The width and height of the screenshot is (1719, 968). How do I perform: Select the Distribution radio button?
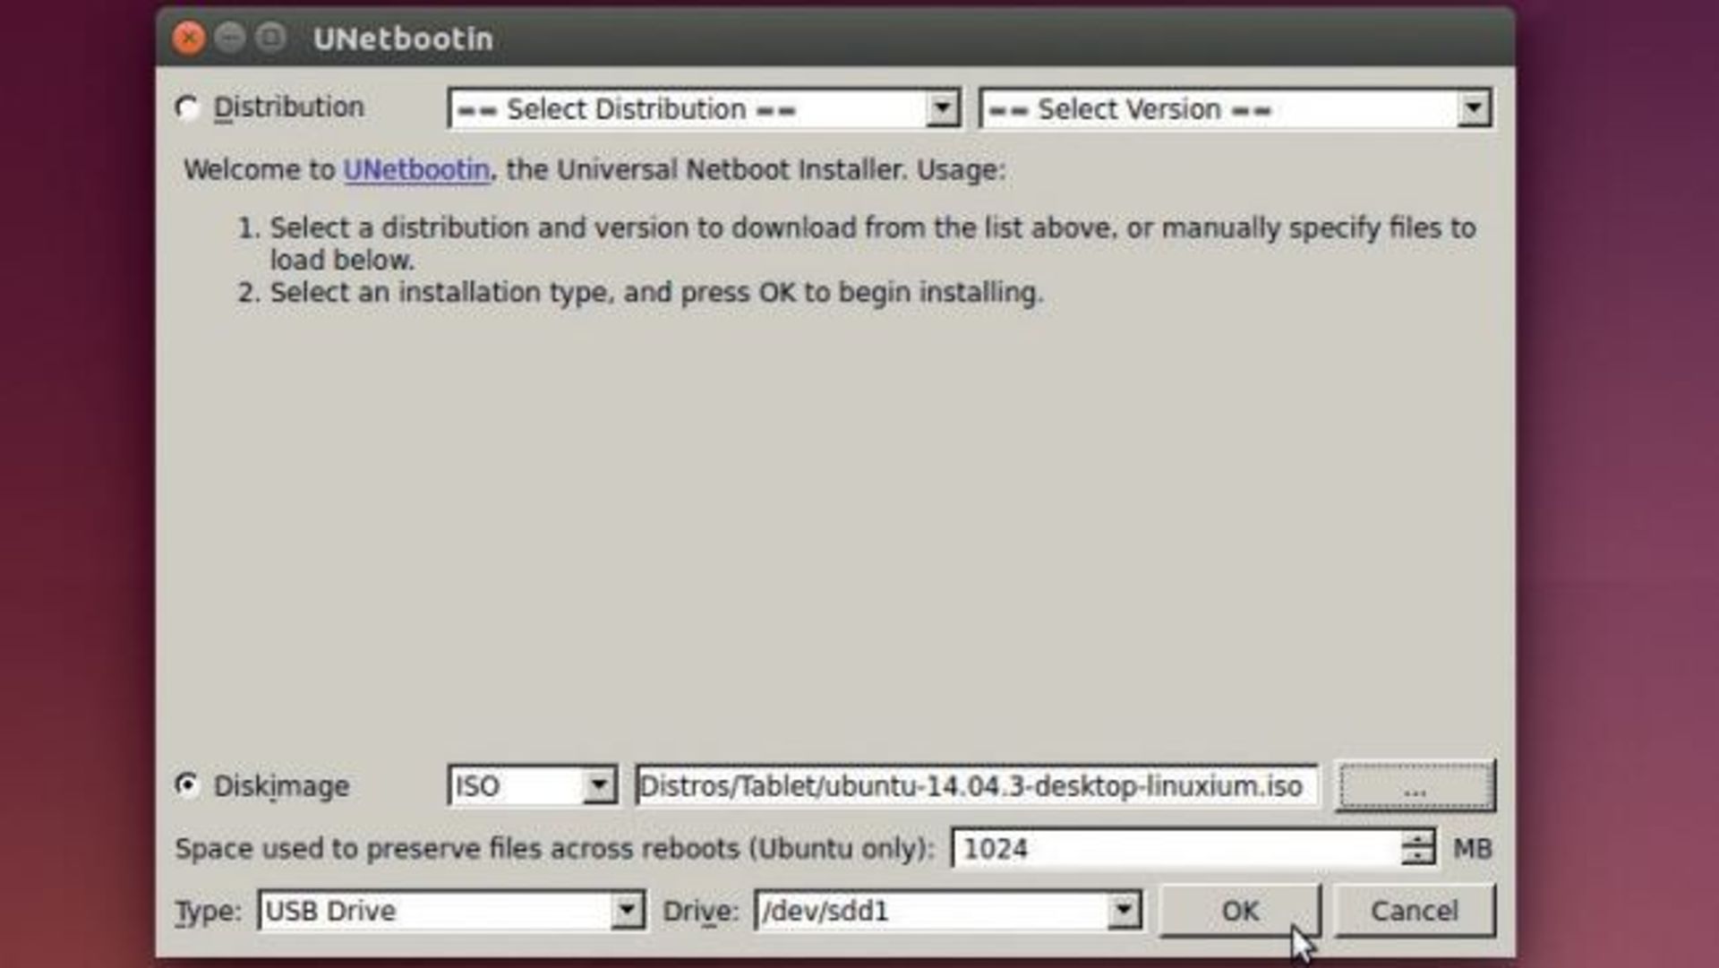(187, 108)
